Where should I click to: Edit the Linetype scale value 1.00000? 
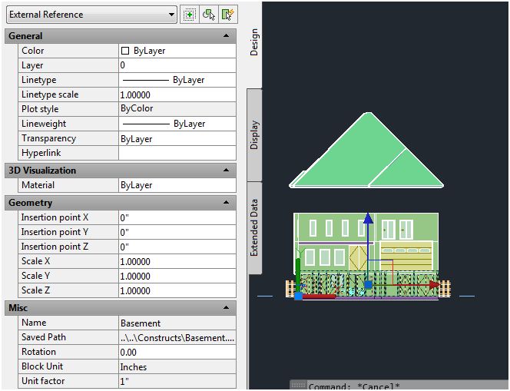click(x=177, y=94)
